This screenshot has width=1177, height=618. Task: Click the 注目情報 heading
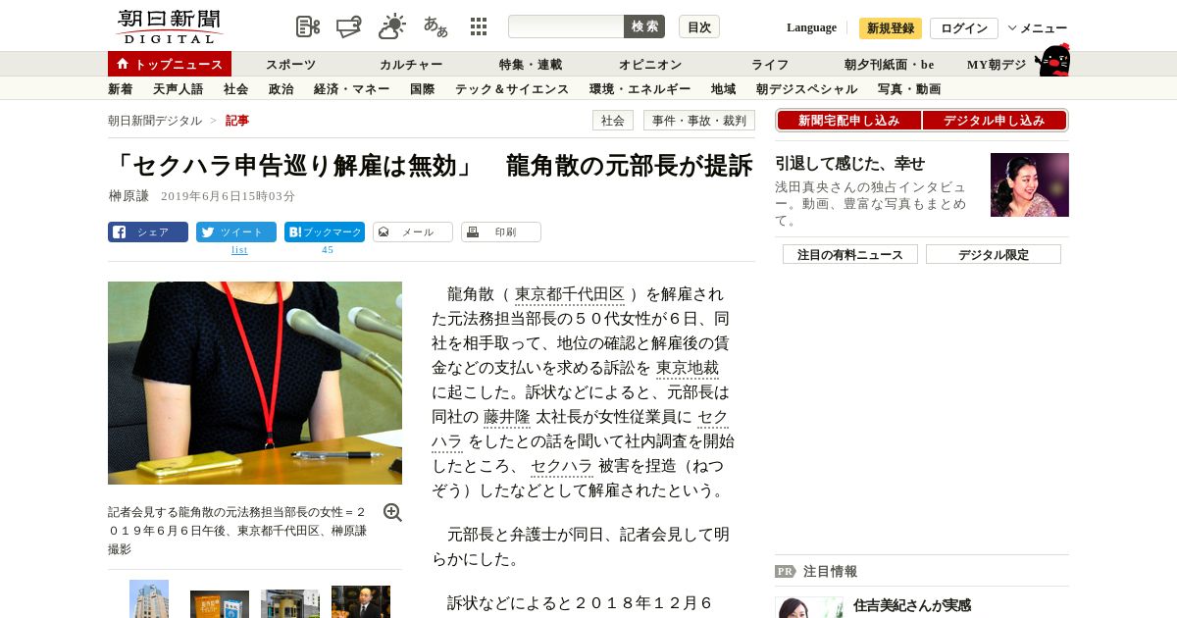coord(830,571)
